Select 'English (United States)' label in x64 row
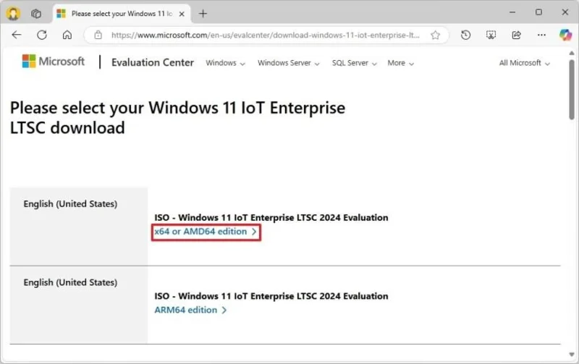The width and height of the screenshot is (579, 364). click(70, 204)
